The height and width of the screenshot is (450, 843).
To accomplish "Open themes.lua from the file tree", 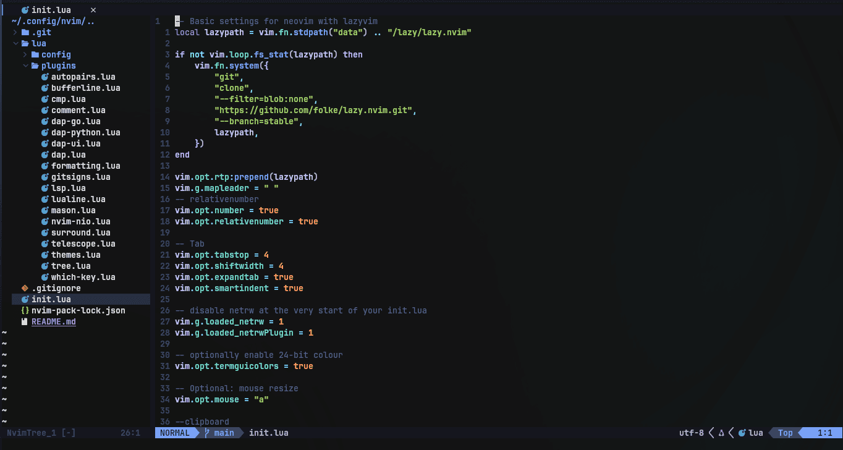I will click(x=76, y=255).
